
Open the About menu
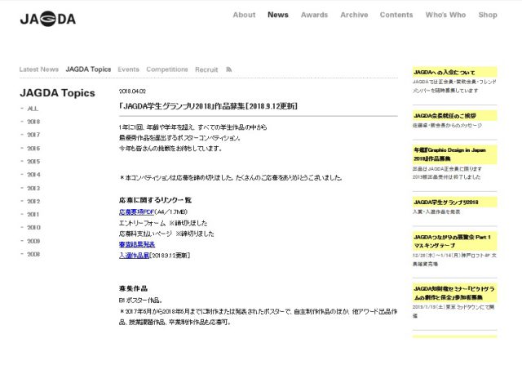click(244, 15)
